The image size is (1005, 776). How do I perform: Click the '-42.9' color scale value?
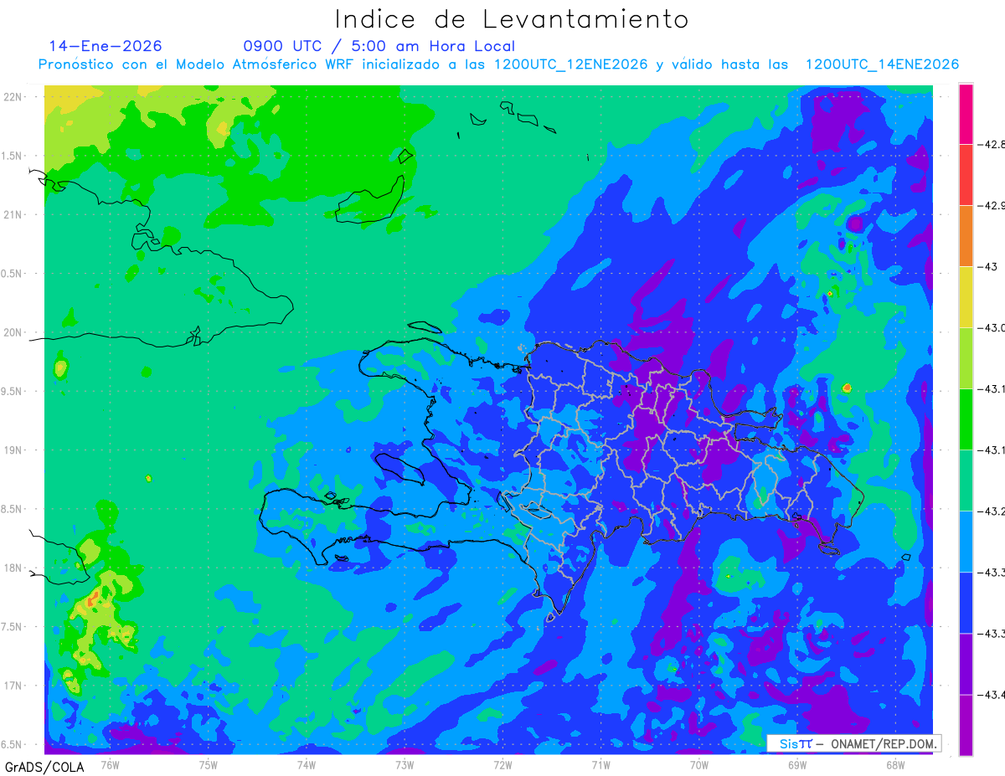point(992,206)
